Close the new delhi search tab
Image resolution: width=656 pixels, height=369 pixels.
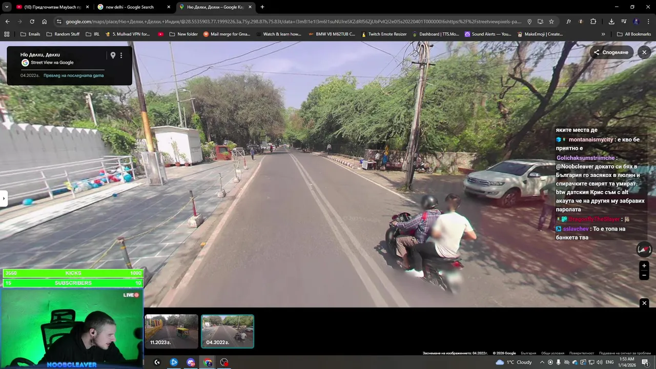click(x=169, y=7)
